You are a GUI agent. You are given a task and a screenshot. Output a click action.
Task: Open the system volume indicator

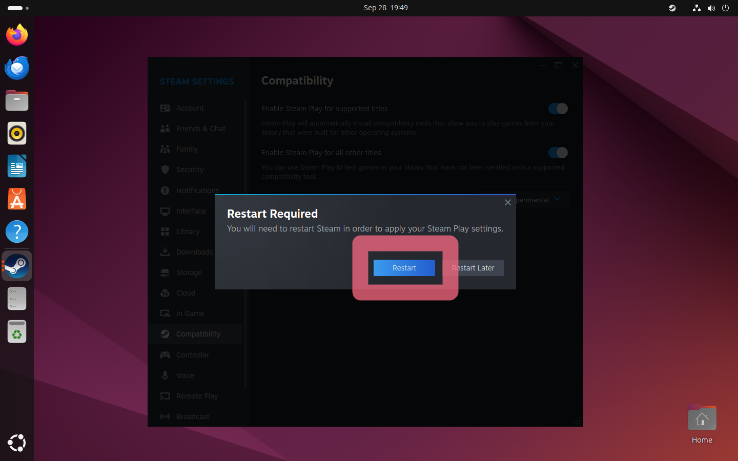click(711, 8)
